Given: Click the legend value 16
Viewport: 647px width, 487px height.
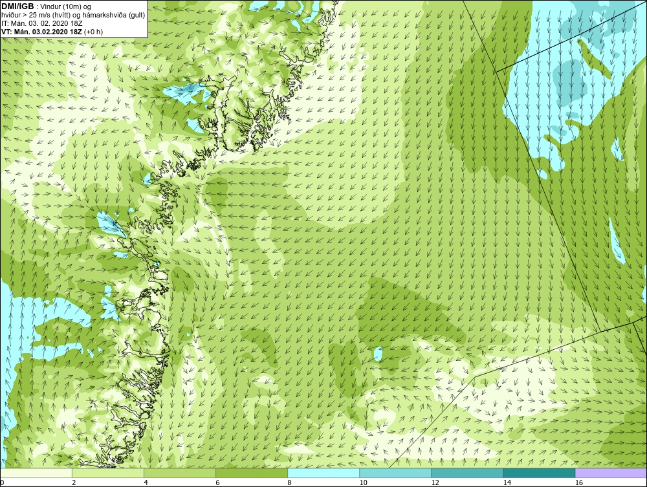Looking at the screenshot, I should click(x=579, y=482).
